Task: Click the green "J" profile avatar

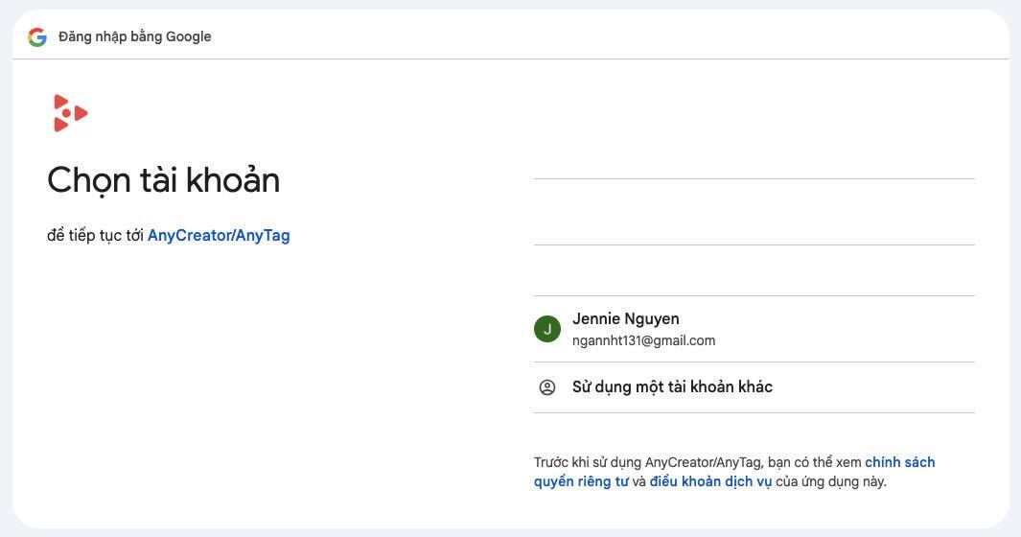Action: [x=547, y=329]
